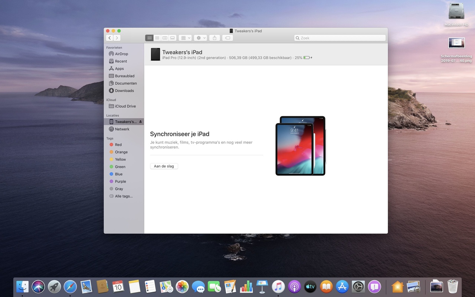Show all tags via Alle tags…

point(124,196)
